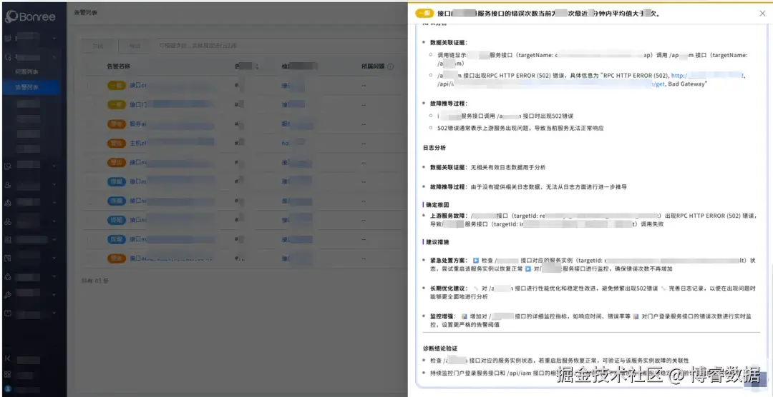Collapse the sidebar group containing 告警列表
This screenshot has width=773, height=397.
pos(54,57)
